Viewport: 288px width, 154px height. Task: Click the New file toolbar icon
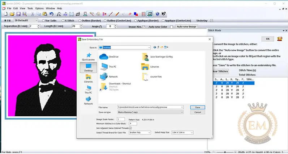click(x=6, y=14)
